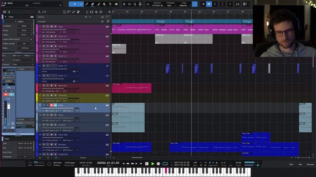Toggle the Autoscroll arrow button
Screen dimensions: 316x177
click(209, 4)
